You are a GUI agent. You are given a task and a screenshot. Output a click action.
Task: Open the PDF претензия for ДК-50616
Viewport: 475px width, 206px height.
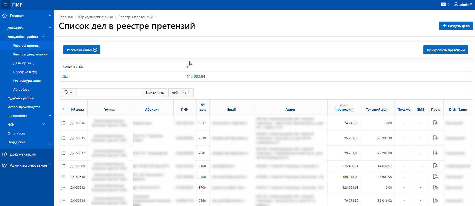coord(436,123)
